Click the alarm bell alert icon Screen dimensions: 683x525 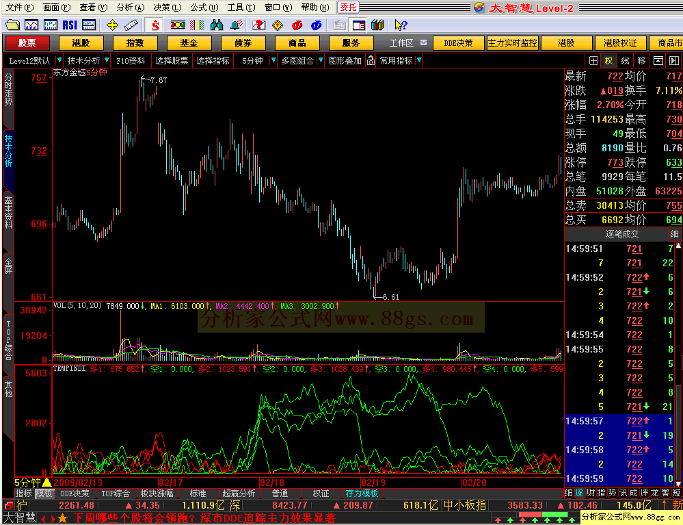[x=236, y=25]
